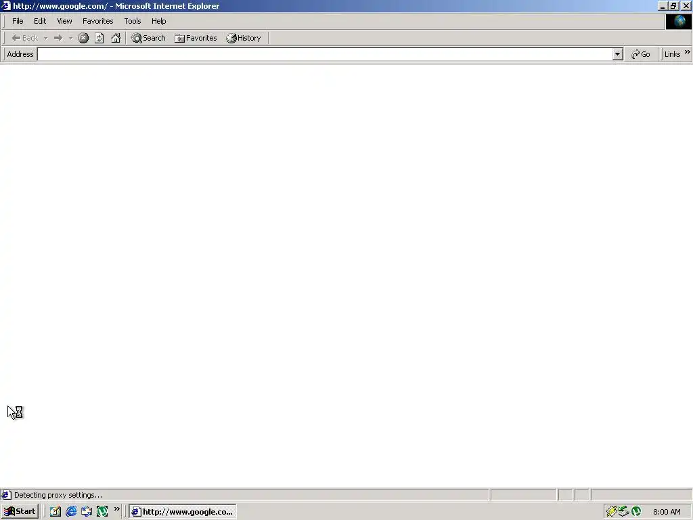
Task: Minimize the Internet Explorer window
Action: point(662,6)
